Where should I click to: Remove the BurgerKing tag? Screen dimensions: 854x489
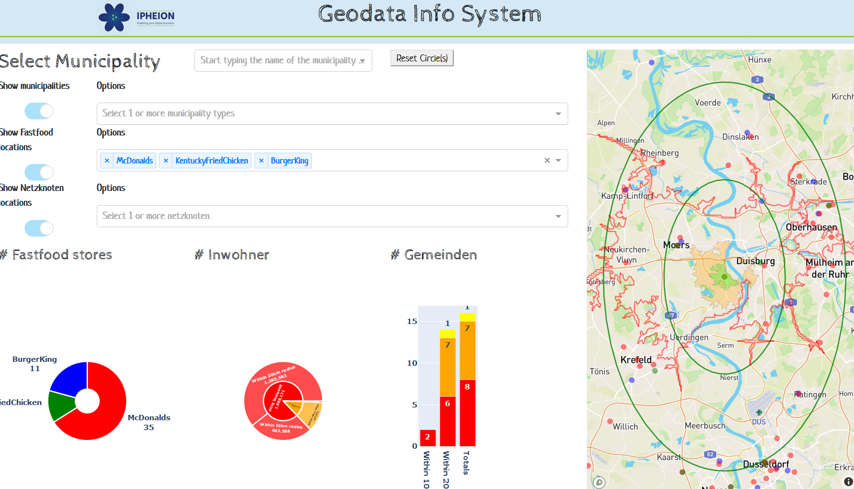[x=261, y=161]
